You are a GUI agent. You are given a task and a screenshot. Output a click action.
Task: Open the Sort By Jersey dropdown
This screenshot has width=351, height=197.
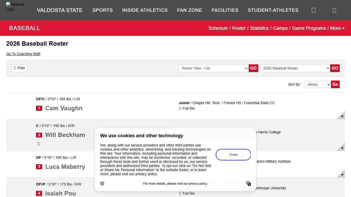pyautogui.click(x=317, y=84)
